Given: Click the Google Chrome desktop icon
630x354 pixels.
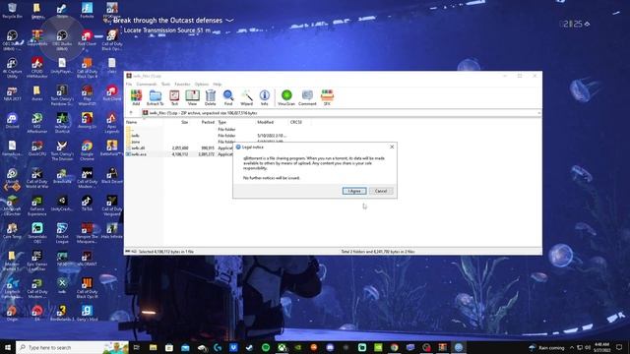Looking at the screenshot, I should 87,150.
